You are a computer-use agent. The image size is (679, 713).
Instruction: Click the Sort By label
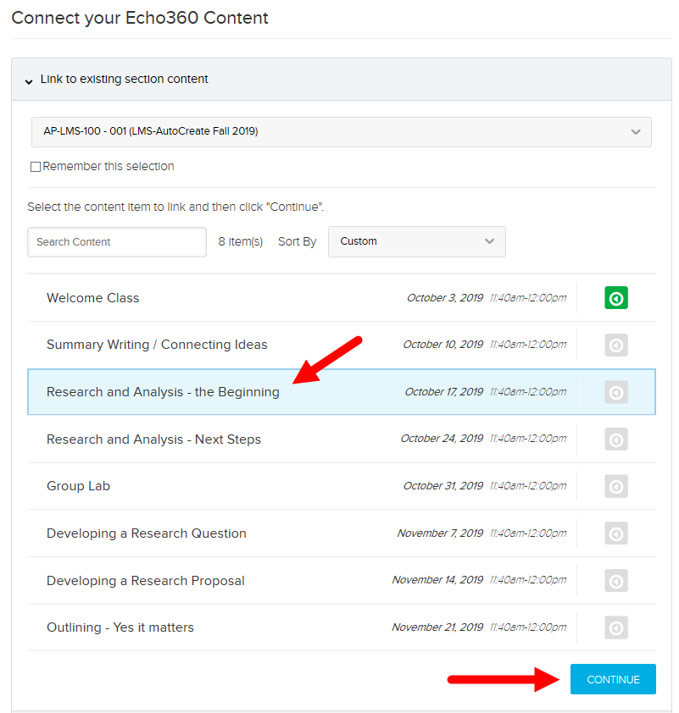(x=297, y=242)
